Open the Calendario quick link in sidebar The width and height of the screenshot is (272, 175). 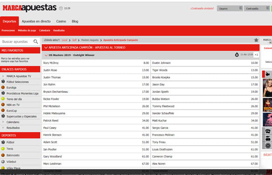pos(13,122)
